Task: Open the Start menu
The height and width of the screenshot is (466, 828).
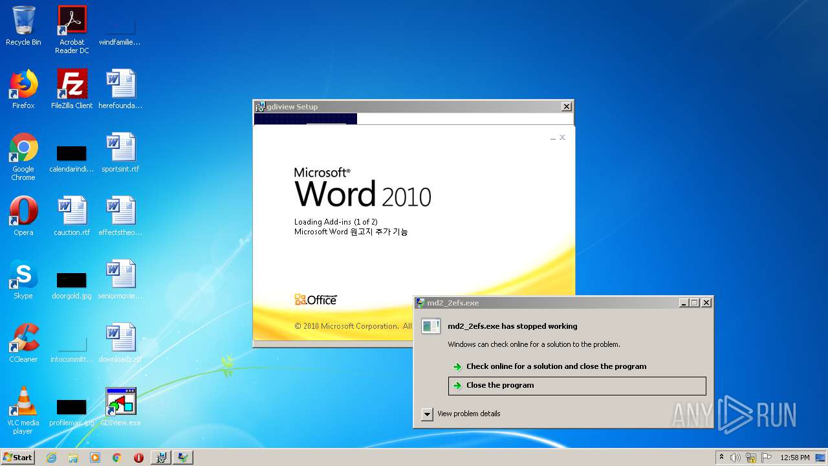Action: [x=17, y=458]
